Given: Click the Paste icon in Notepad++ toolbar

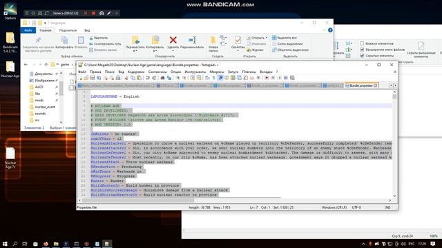Looking at the screenshot, I should [x=140, y=78].
